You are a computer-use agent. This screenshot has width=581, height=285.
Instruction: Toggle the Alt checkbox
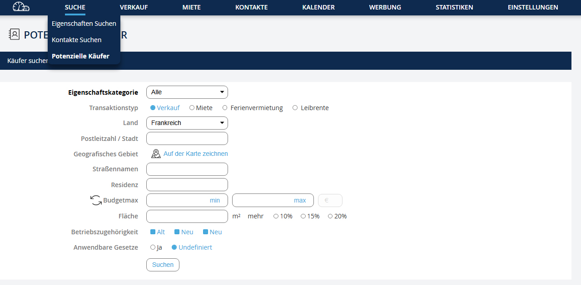click(x=153, y=232)
